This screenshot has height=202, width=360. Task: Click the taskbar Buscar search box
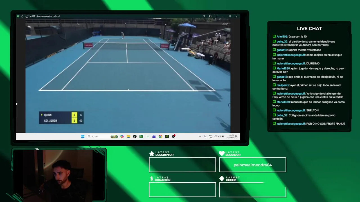click(102, 136)
